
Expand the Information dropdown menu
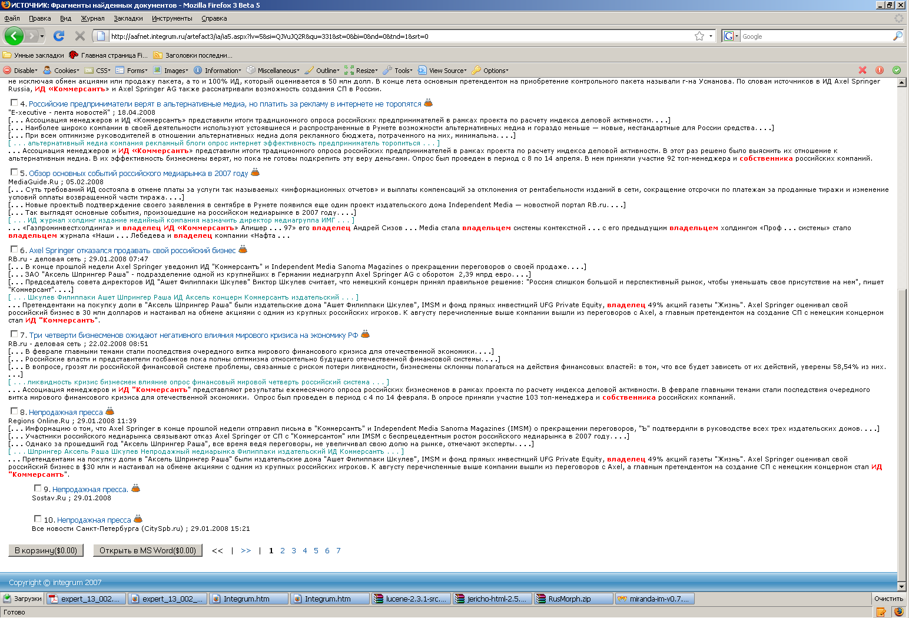pyautogui.click(x=218, y=70)
